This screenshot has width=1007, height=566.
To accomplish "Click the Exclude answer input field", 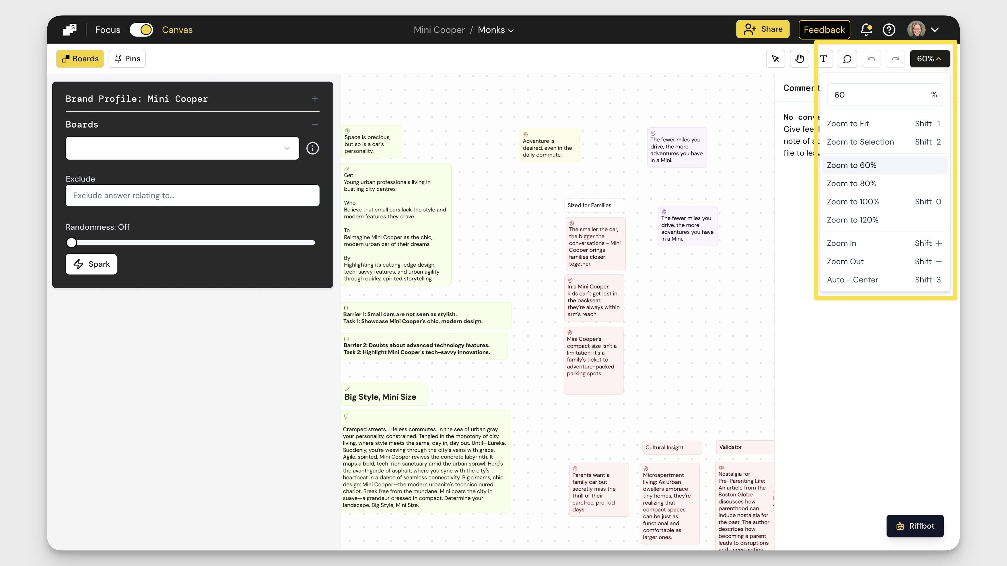I will click(192, 195).
